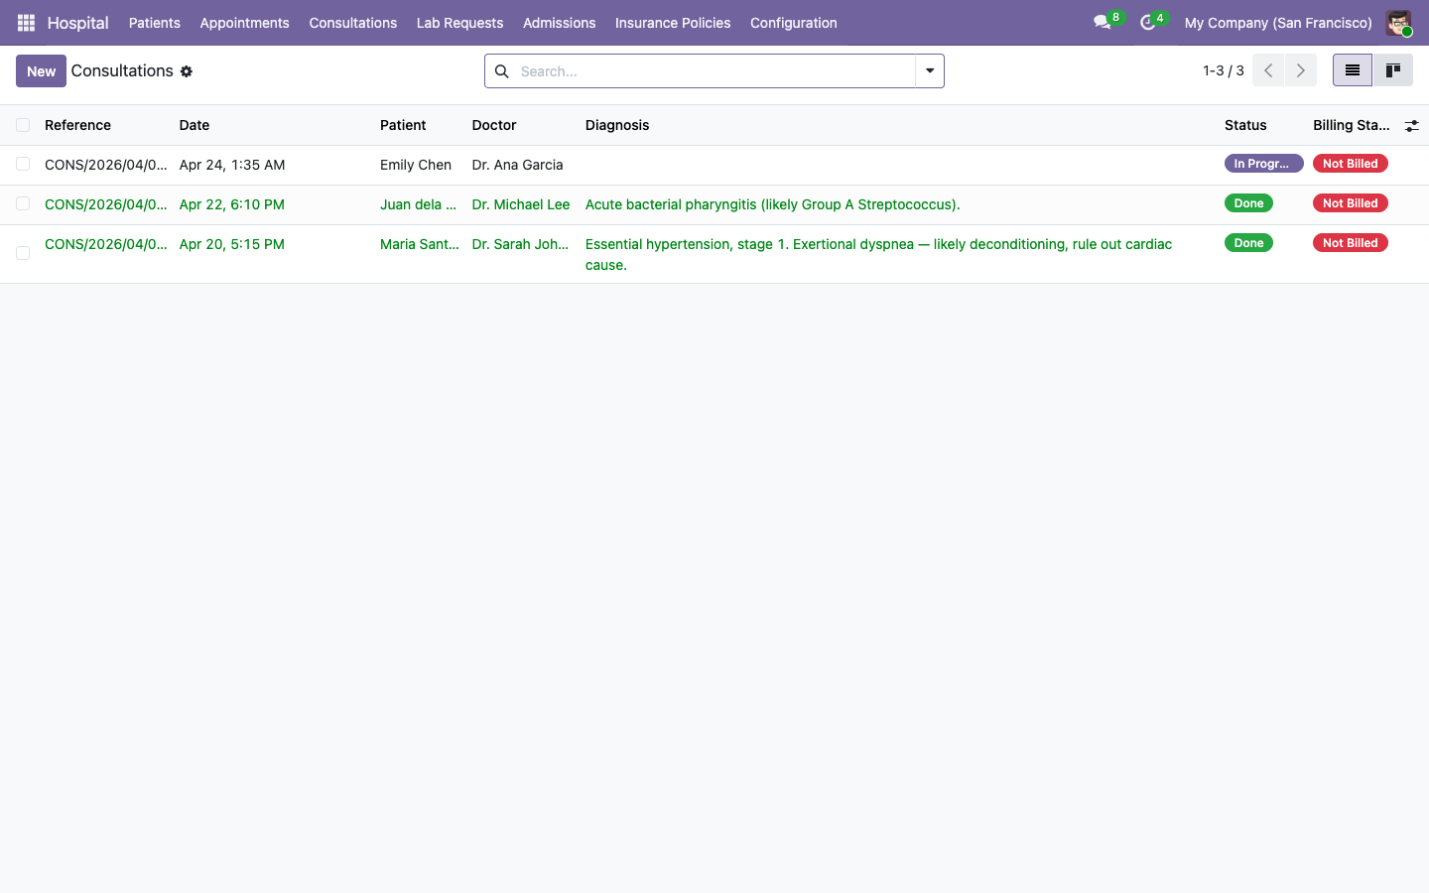Screen dimensions: 1429x893
Task: Click the Consultations settings gear icon
Action: pos(187,71)
